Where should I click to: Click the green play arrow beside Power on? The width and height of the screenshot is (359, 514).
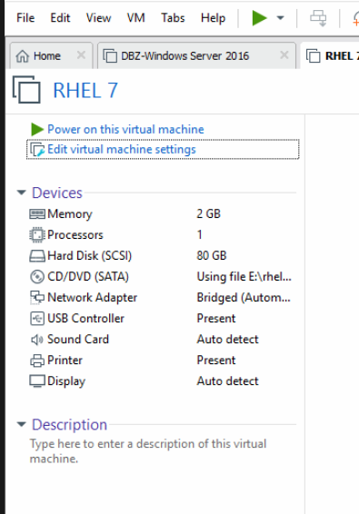[x=37, y=129]
